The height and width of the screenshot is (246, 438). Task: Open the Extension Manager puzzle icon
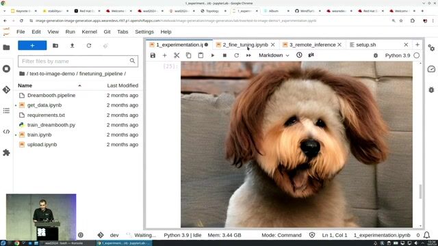pyautogui.click(x=6, y=152)
